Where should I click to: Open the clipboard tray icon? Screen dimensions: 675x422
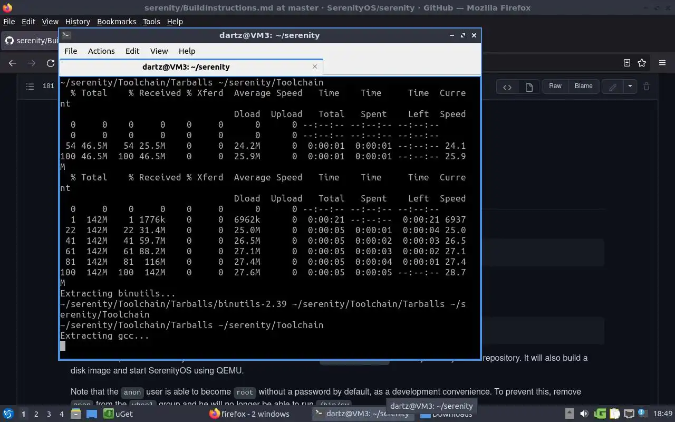[614, 414]
